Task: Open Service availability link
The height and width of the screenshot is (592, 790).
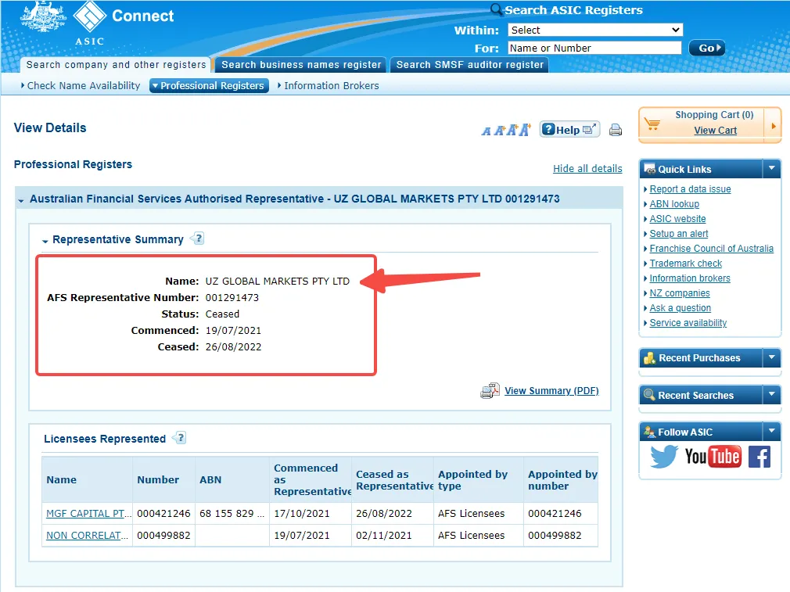Action: click(688, 322)
